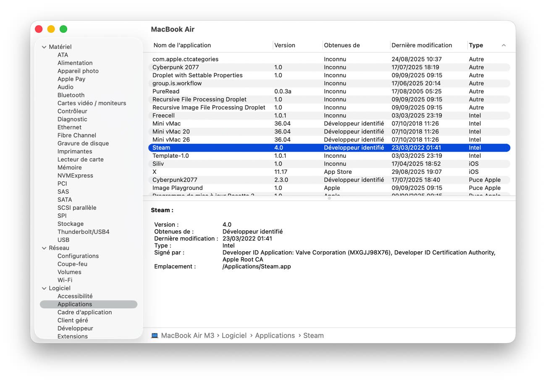Open the Audio hardware section
The width and height of the screenshot is (546, 383).
pos(66,87)
